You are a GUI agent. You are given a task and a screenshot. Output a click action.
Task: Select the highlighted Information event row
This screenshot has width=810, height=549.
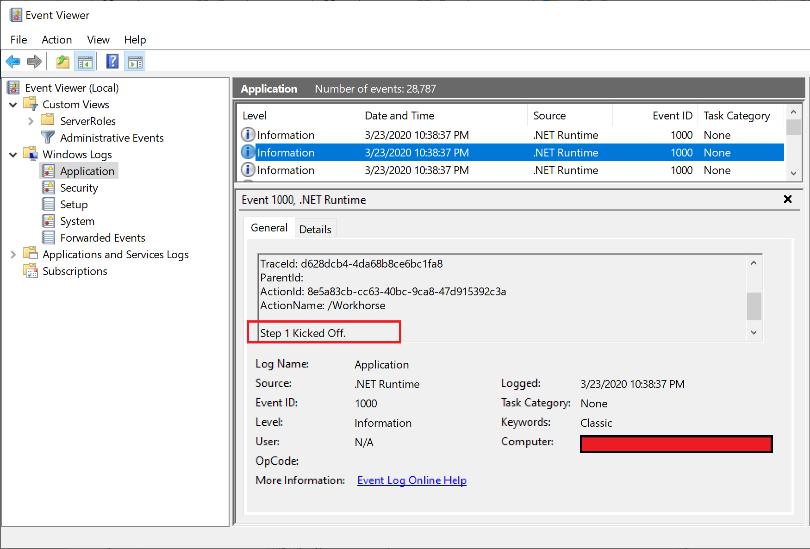point(511,153)
